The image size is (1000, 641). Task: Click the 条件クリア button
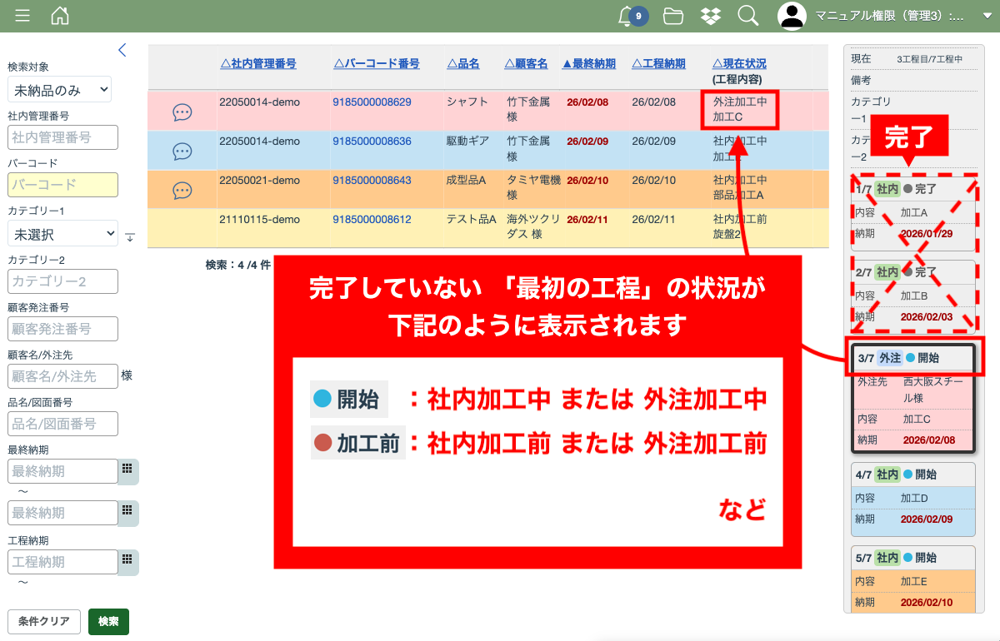(44, 622)
